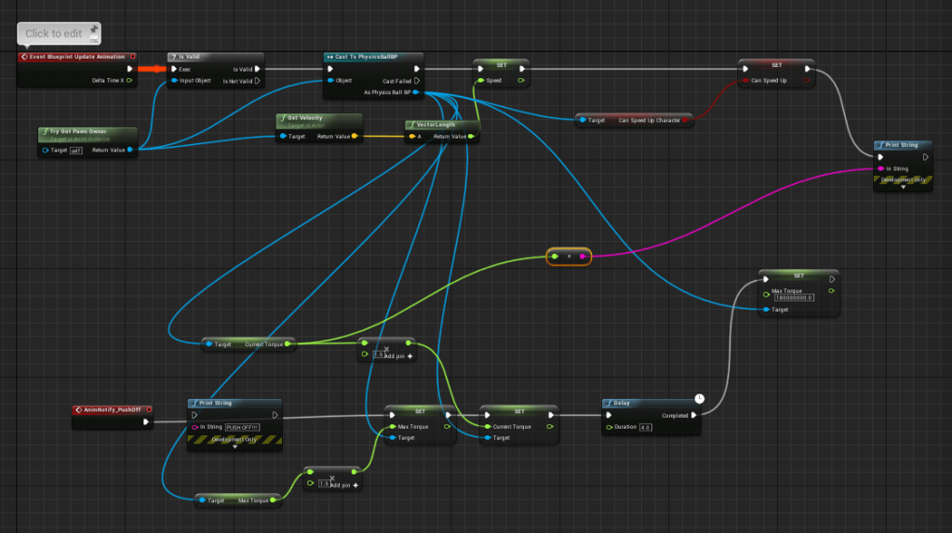Select the orange-highlighted float-to-string conversion node
952x533 pixels.
(x=569, y=256)
